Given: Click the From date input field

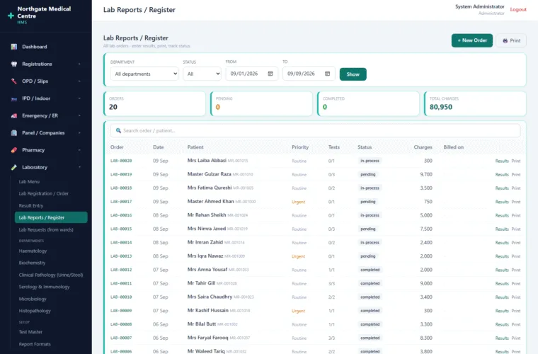Looking at the screenshot, I should tap(251, 74).
